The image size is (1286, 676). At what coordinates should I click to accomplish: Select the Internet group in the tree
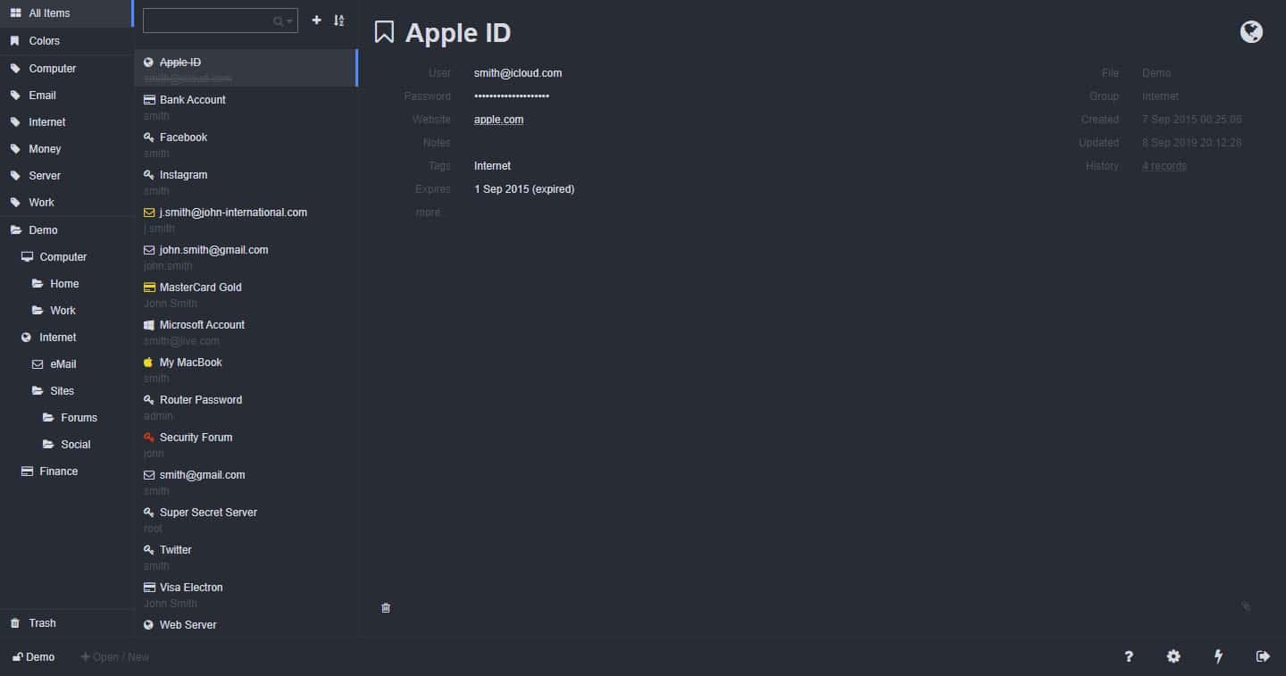click(x=67, y=338)
